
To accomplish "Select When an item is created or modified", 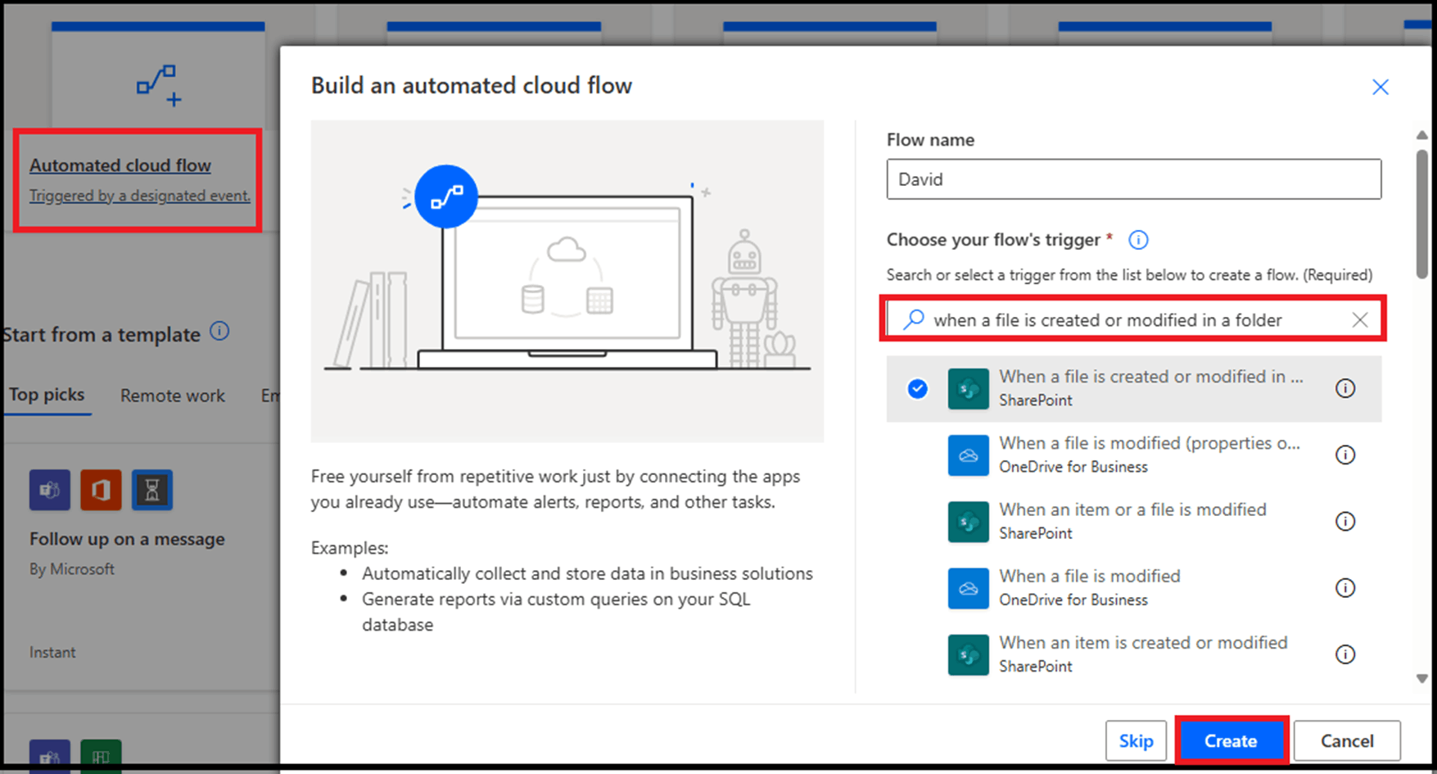I will click(x=1133, y=654).
